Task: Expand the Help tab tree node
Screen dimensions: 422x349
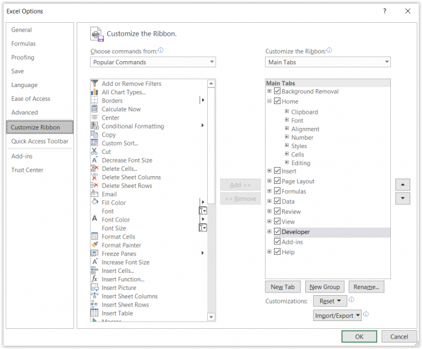Action: [269, 252]
